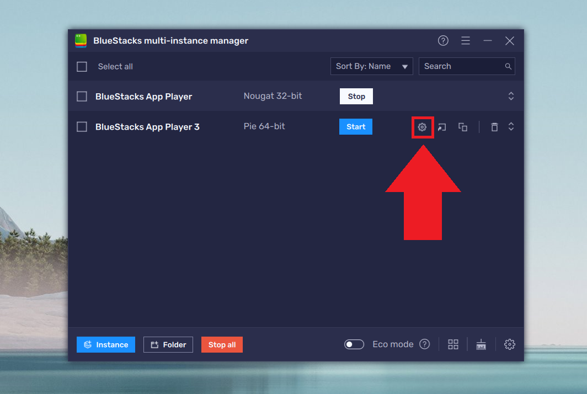Stop all running instances
The image size is (587, 394).
222,344
